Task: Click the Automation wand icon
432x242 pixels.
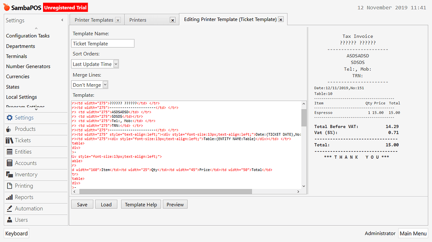Action: 9,209
